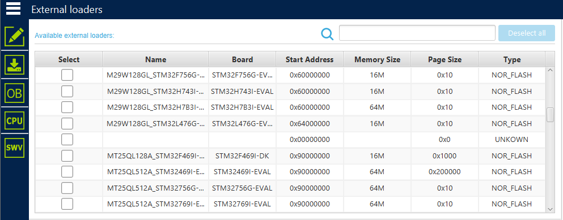Open the Memory & File editing icon
The image size is (563, 220).
click(x=14, y=37)
